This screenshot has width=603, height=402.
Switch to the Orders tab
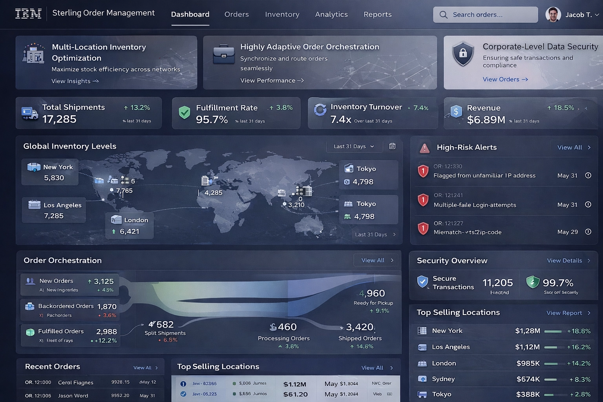point(236,15)
